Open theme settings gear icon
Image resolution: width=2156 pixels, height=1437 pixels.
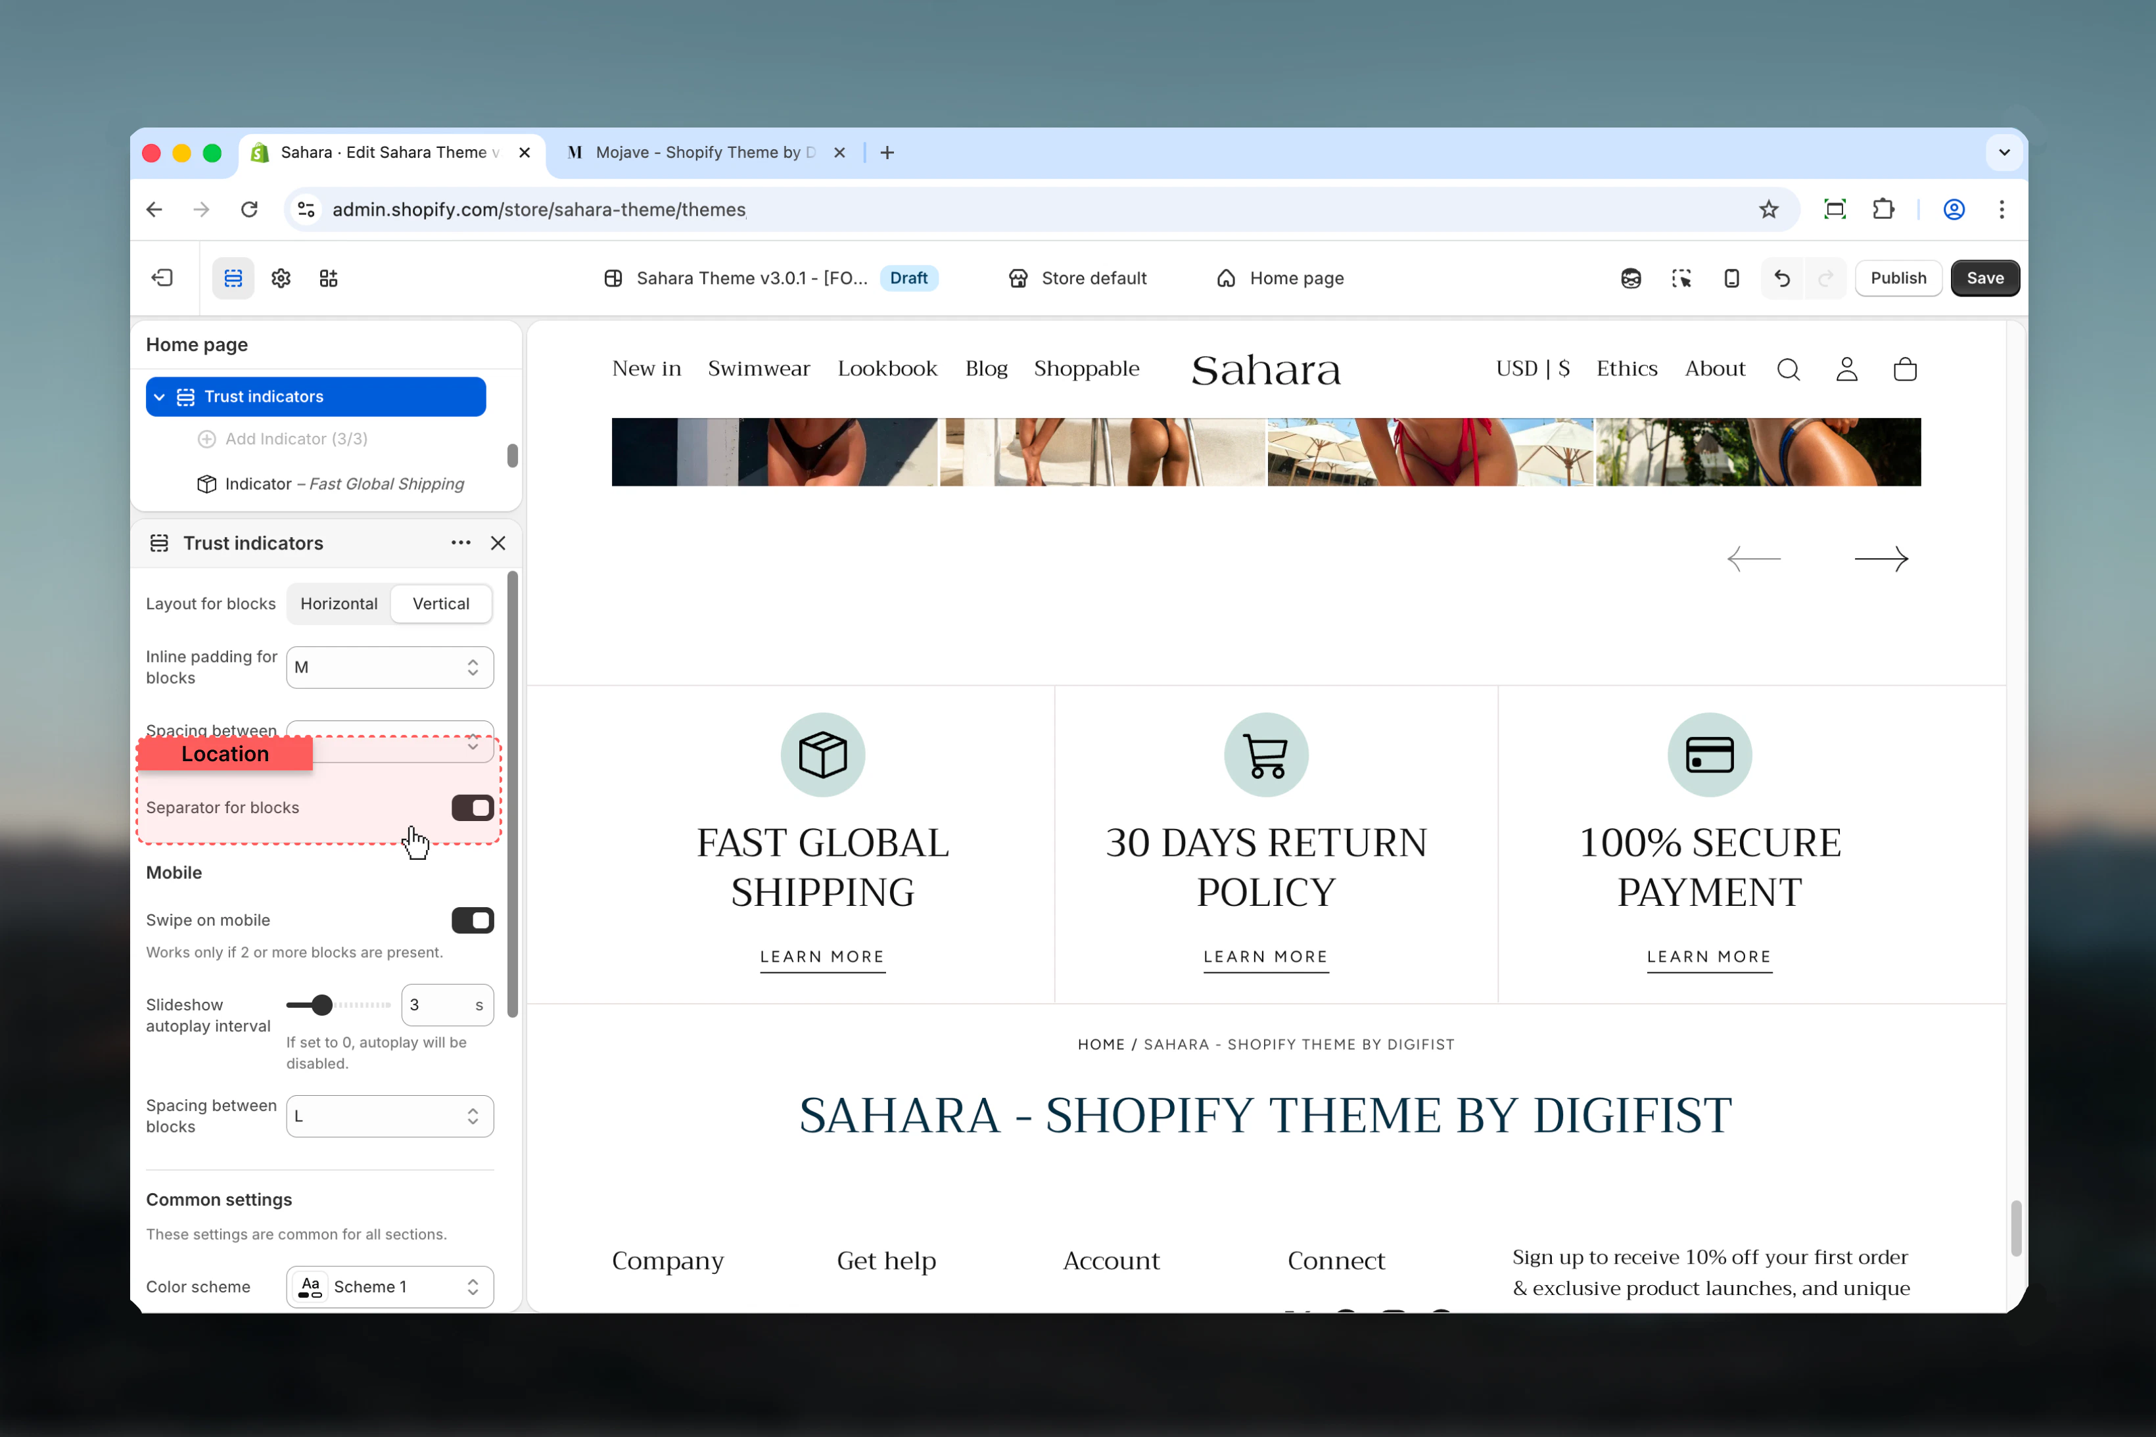[281, 277]
